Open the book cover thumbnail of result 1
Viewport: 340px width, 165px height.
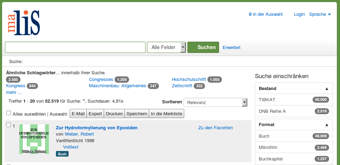coord(34,139)
